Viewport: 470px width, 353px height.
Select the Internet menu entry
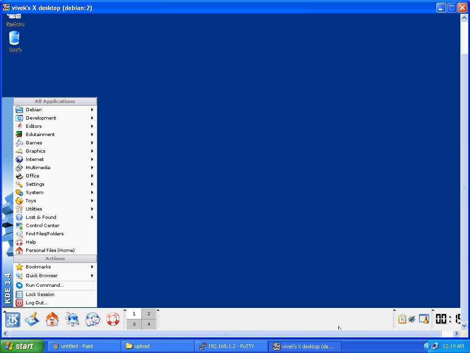tap(55, 159)
